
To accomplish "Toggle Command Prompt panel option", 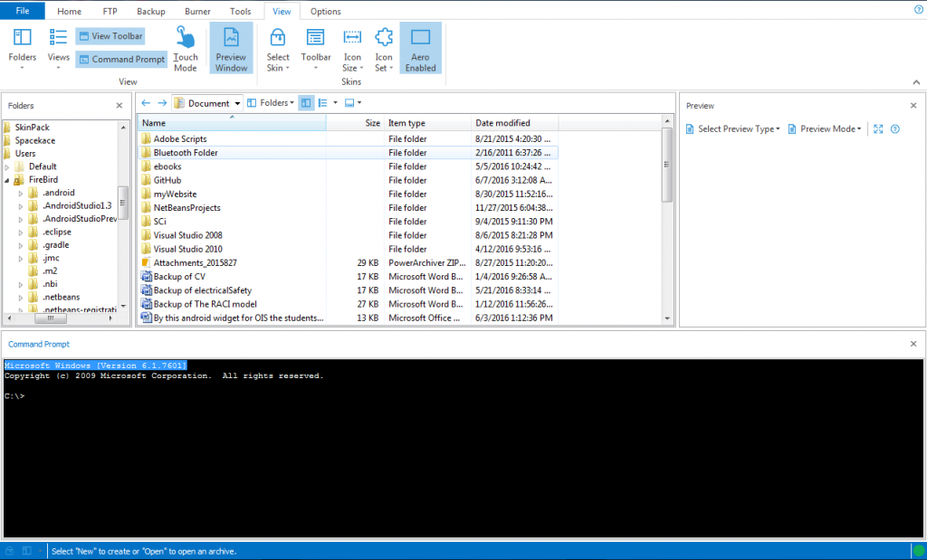I will 121,59.
